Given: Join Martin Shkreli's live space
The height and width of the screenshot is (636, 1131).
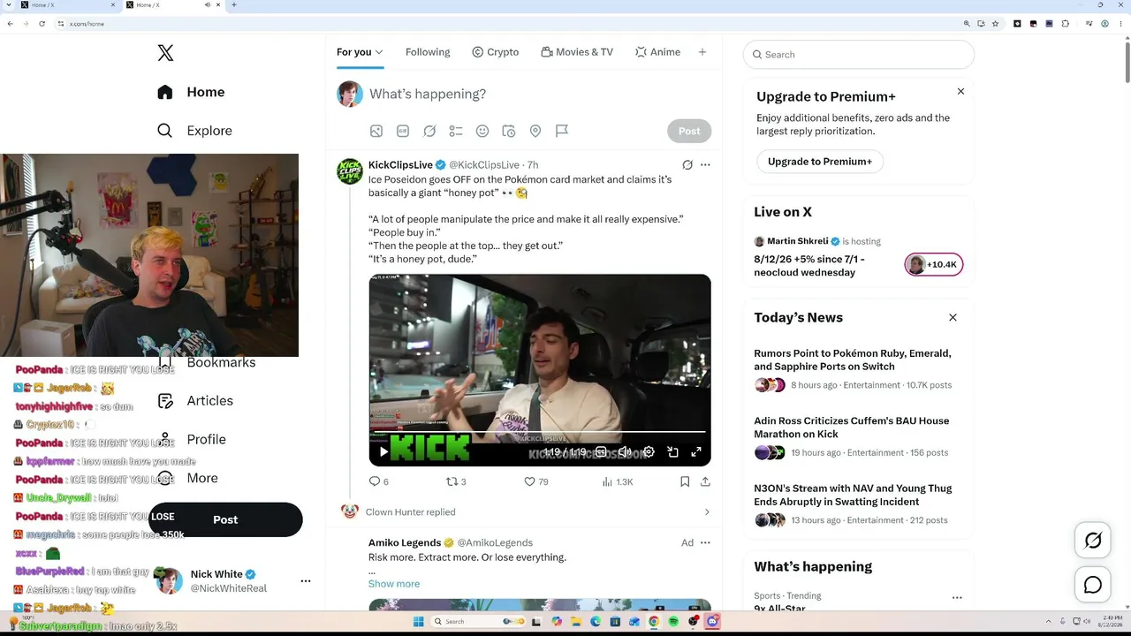Looking at the screenshot, I should click(933, 265).
